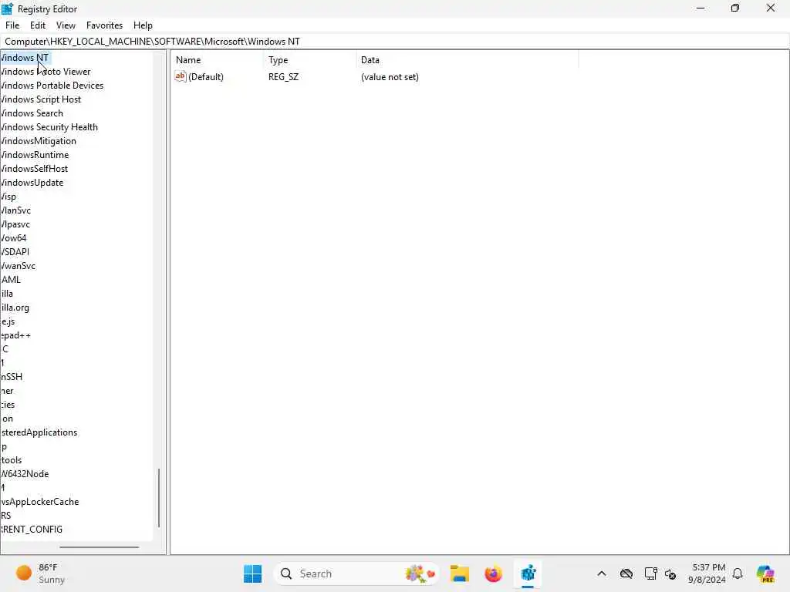Open the notifications bell
The width and height of the screenshot is (790, 592).
pos(738,573)
